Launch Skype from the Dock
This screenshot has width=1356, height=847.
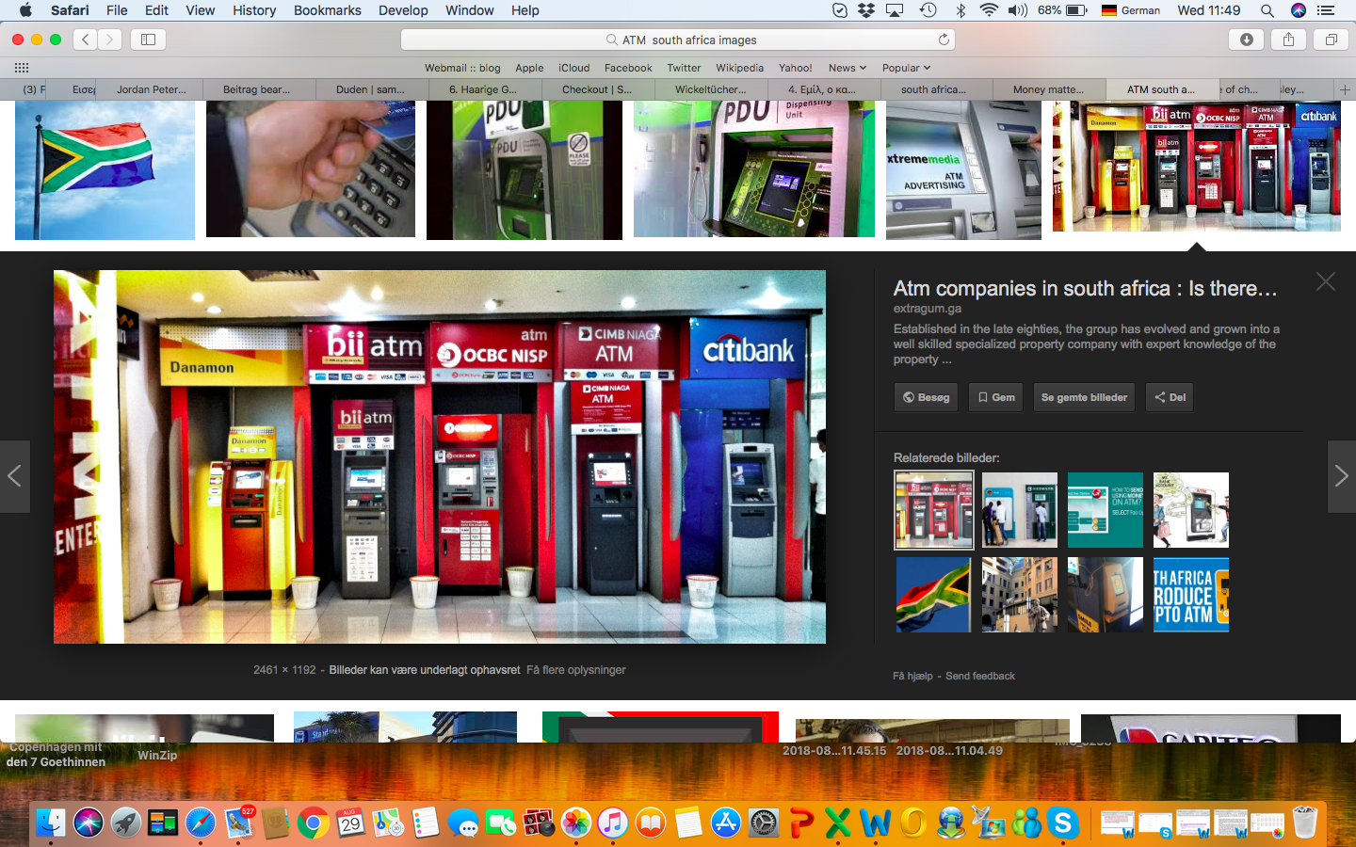1063,823
